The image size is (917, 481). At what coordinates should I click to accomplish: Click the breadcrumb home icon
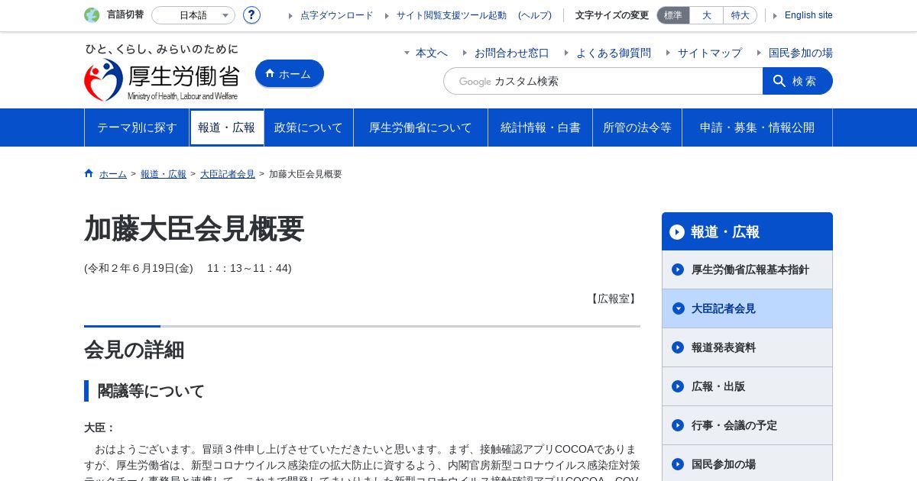coord(89,173)
